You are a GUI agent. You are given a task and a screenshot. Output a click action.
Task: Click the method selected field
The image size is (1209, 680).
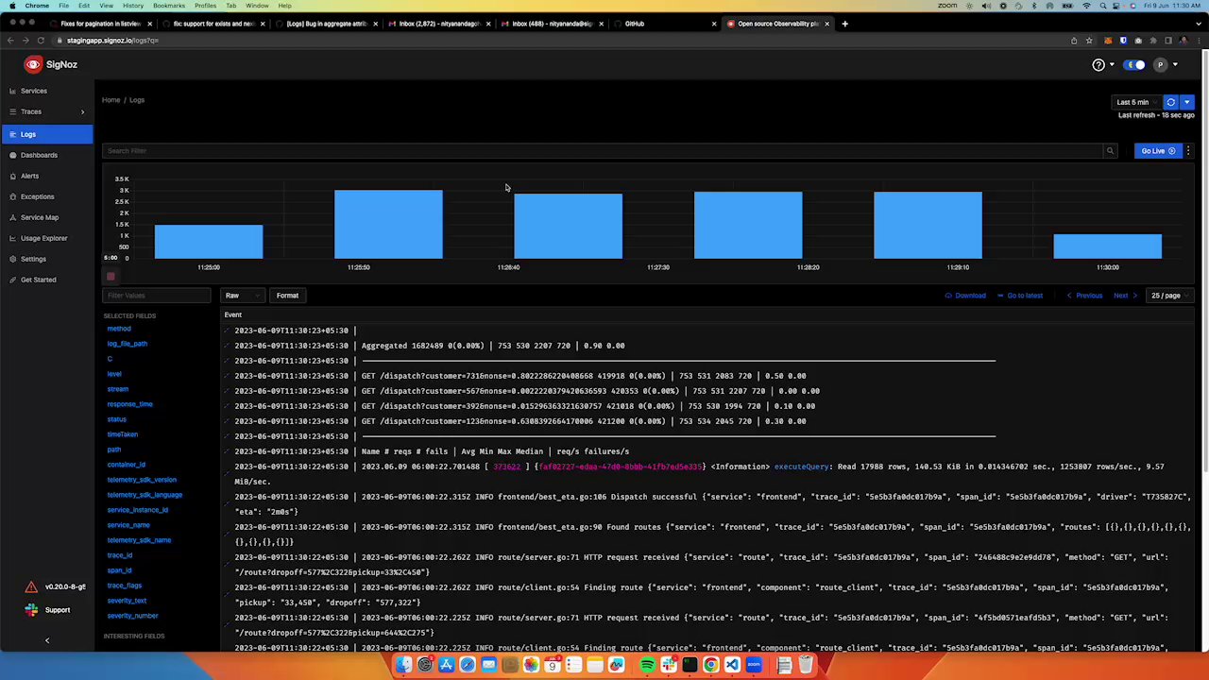(119, 329)
